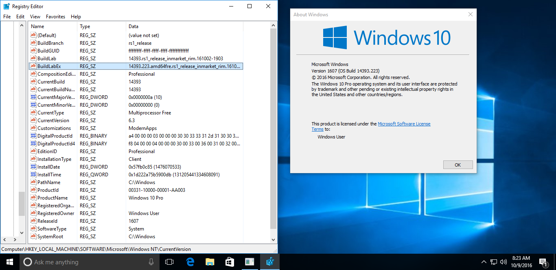Sort values by the Data column header
Screen dimensions: 556x270
click(185, 26)
